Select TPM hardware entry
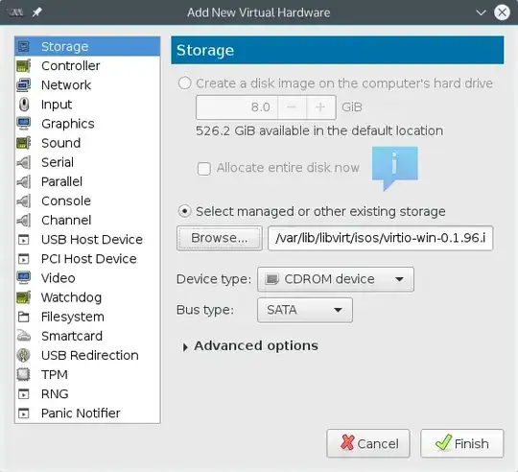This screenshot has width=518, height=472. point(87,374)
